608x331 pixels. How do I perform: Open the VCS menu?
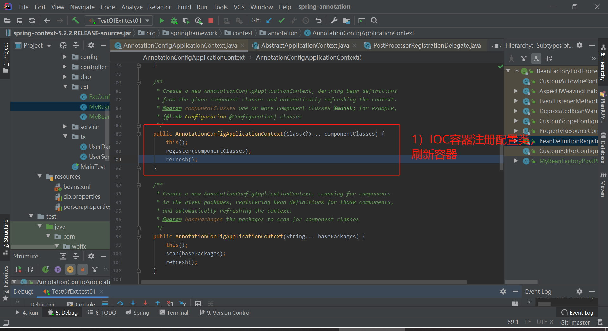(x=239, y=7)
